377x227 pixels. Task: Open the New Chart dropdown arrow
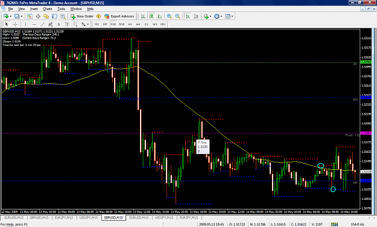point(11,16)
